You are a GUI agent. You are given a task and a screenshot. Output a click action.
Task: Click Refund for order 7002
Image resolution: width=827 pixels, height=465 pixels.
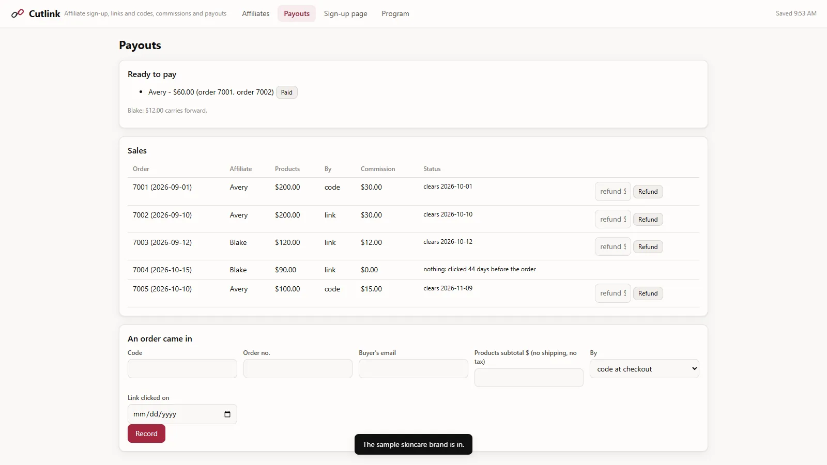coord(648,220)
